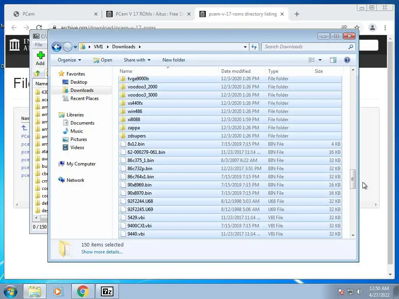Open Recent Places
Image resolution: width=399 pixels, height=299 pixels.
84,98
